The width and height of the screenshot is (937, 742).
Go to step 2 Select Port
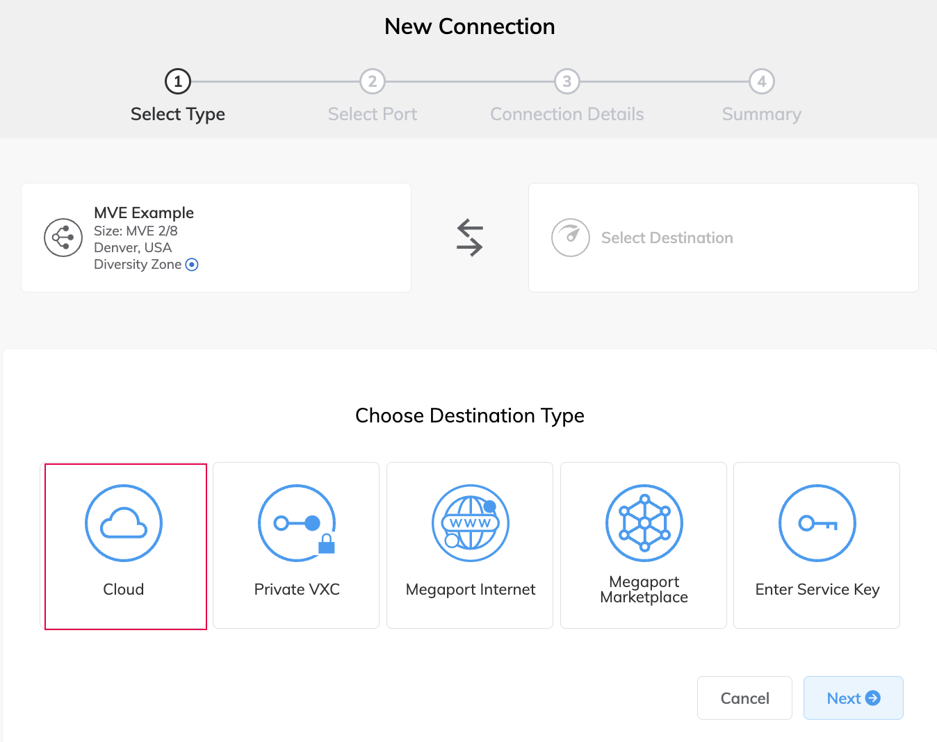click(373, 81)
